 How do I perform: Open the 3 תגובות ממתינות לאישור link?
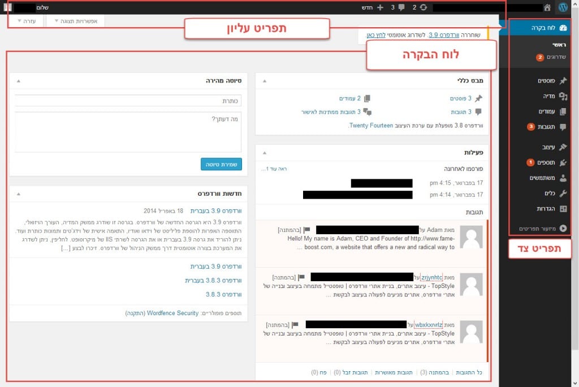tap(331, 111)
